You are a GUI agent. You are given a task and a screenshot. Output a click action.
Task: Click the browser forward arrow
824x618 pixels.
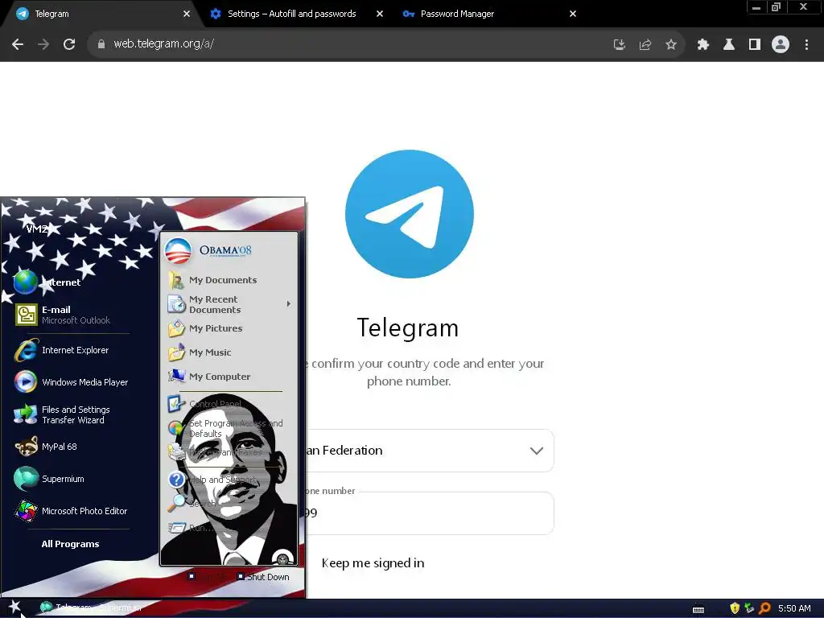click(x=43, y=44)
